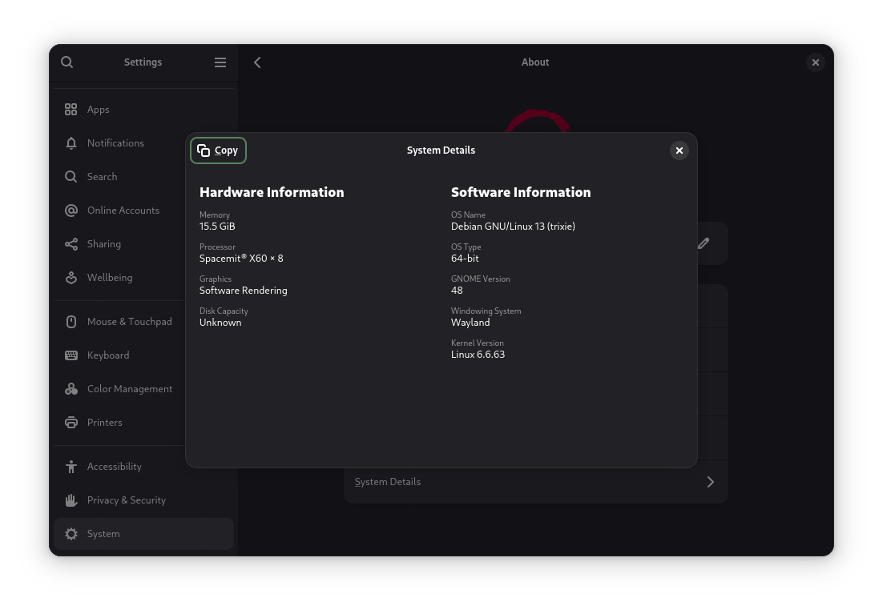The image size is (883, 610).
Task: Open the Keyboard settings panel
Action: 108,355
